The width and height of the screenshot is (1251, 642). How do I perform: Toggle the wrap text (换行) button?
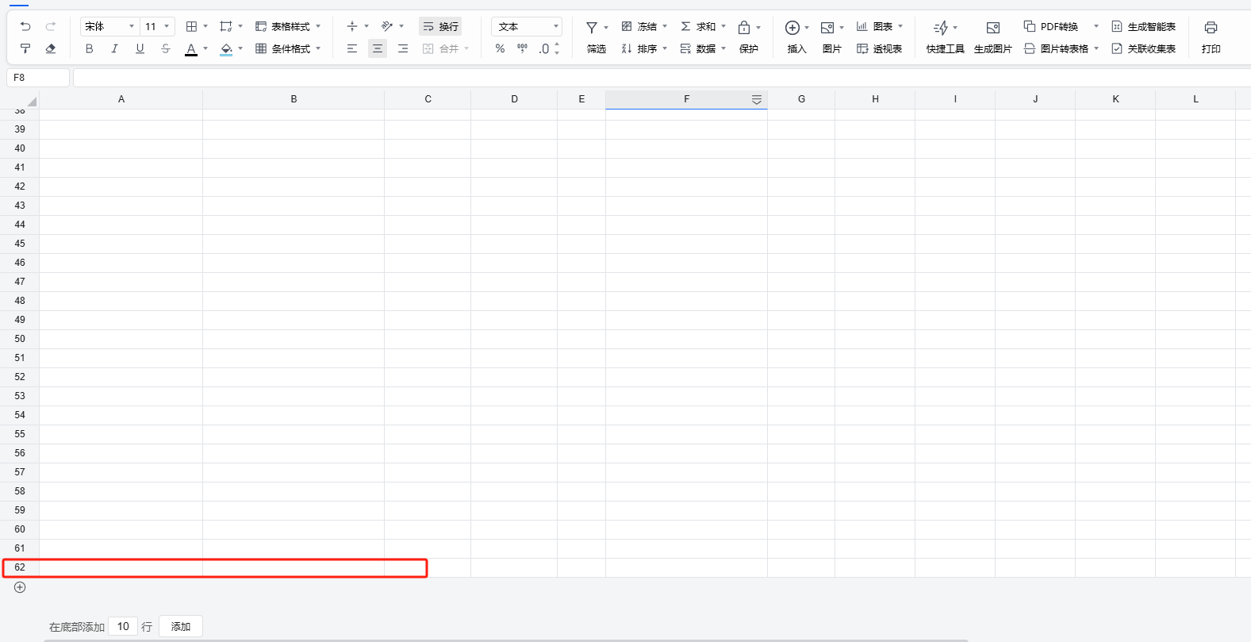click(440, 27)
